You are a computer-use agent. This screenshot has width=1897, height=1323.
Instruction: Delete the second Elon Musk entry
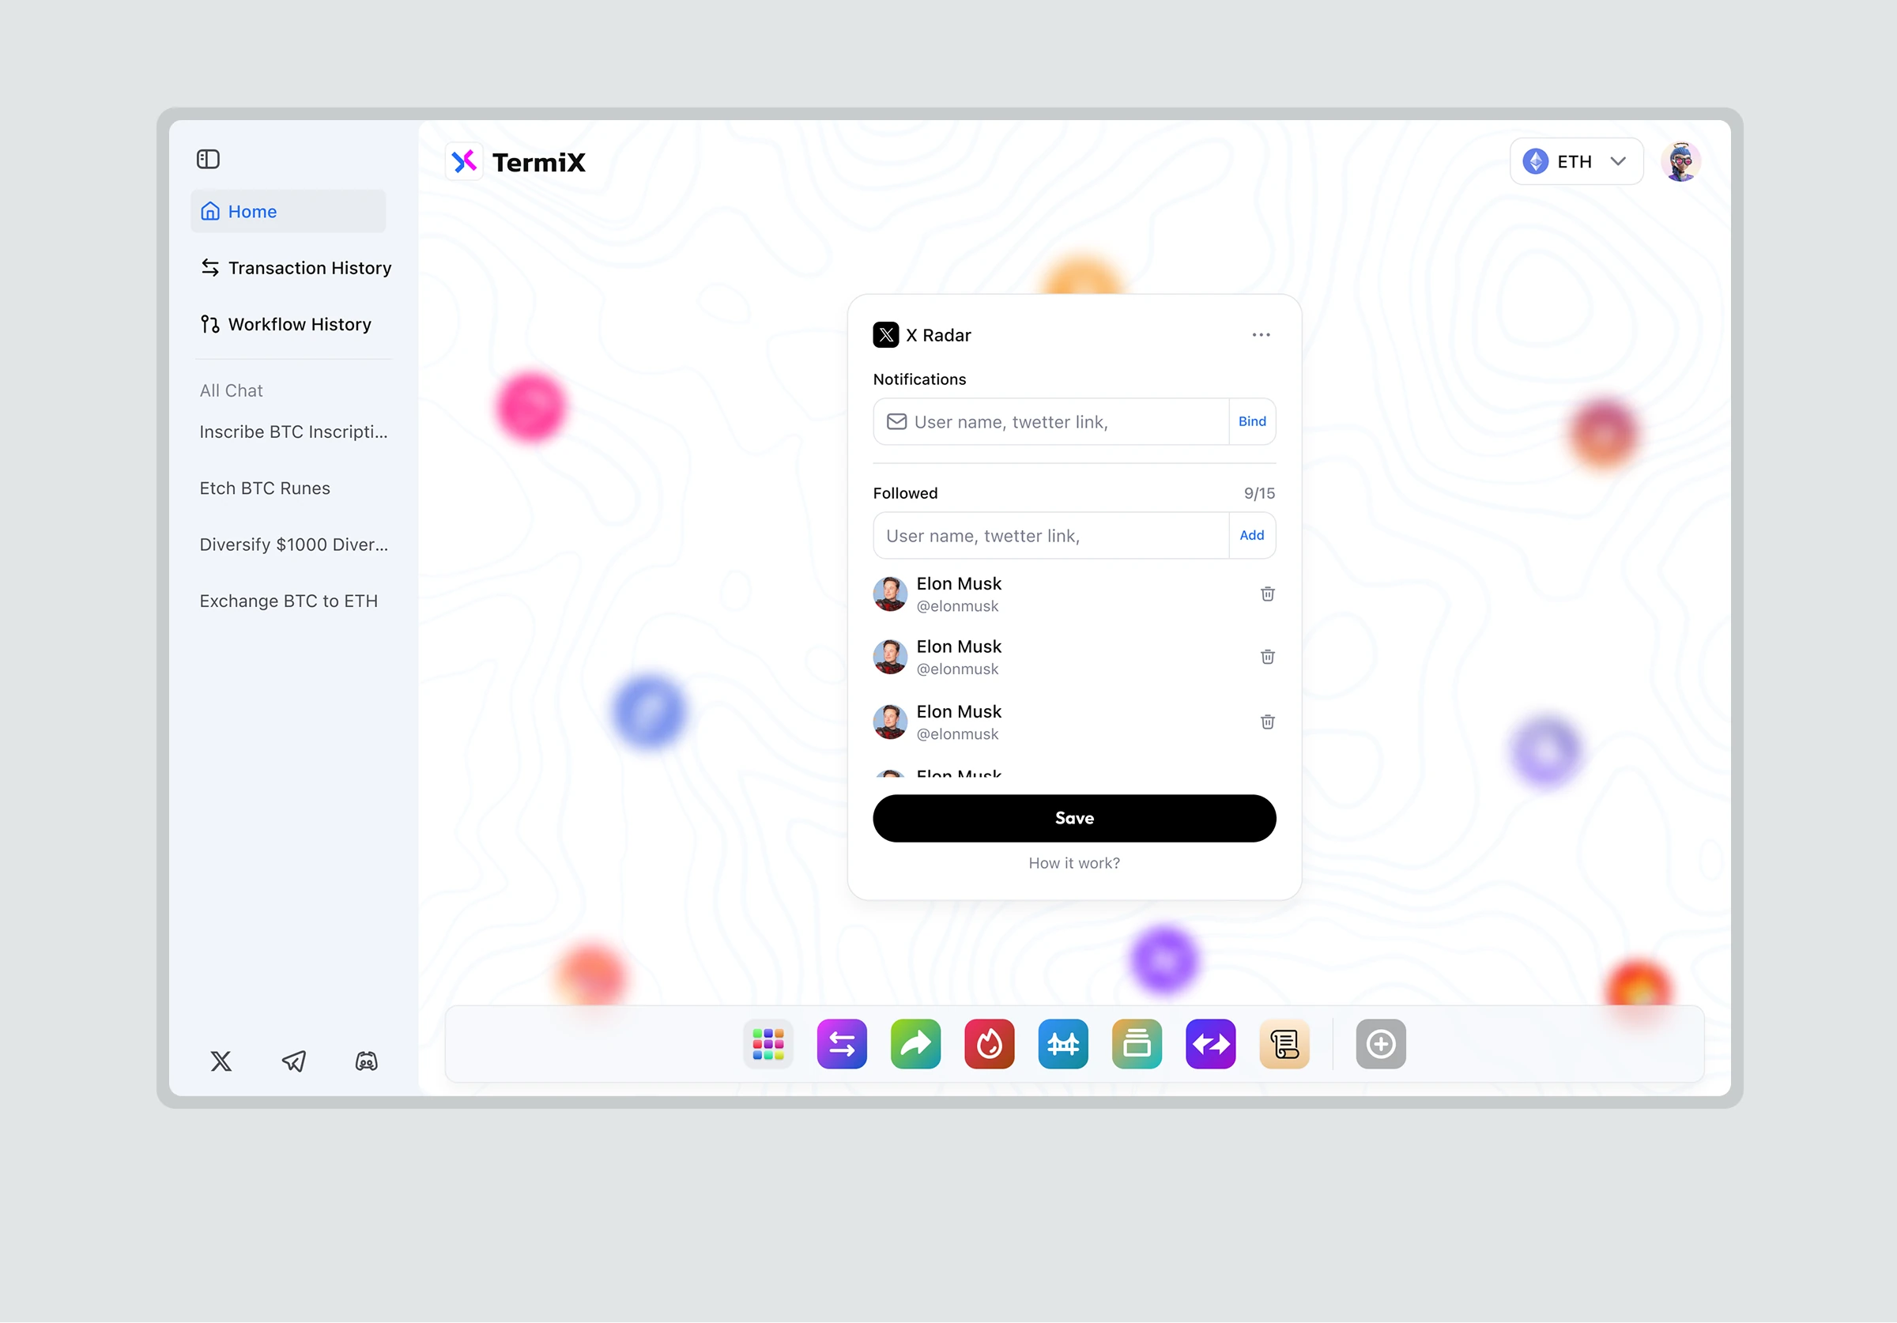pyautogui.click(x=1267, y=657)
